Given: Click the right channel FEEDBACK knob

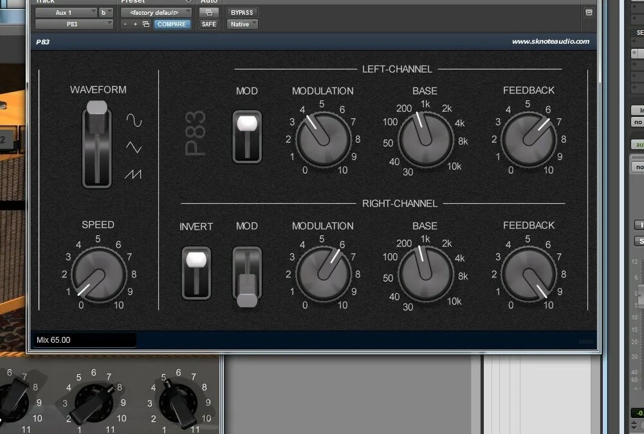Looking at the screenshot, I should [529, 275].
